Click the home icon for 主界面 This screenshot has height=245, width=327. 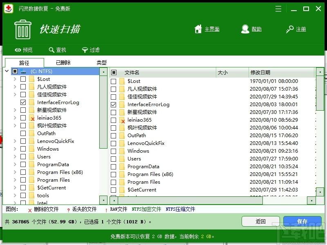pos(198,29)
